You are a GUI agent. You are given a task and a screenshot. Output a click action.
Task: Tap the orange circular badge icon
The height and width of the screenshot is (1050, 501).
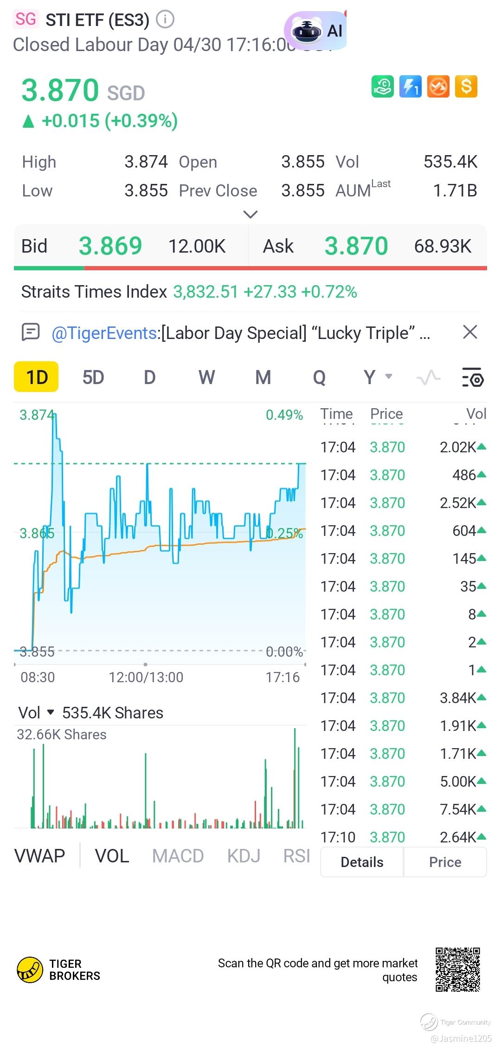tap(438, 86)
